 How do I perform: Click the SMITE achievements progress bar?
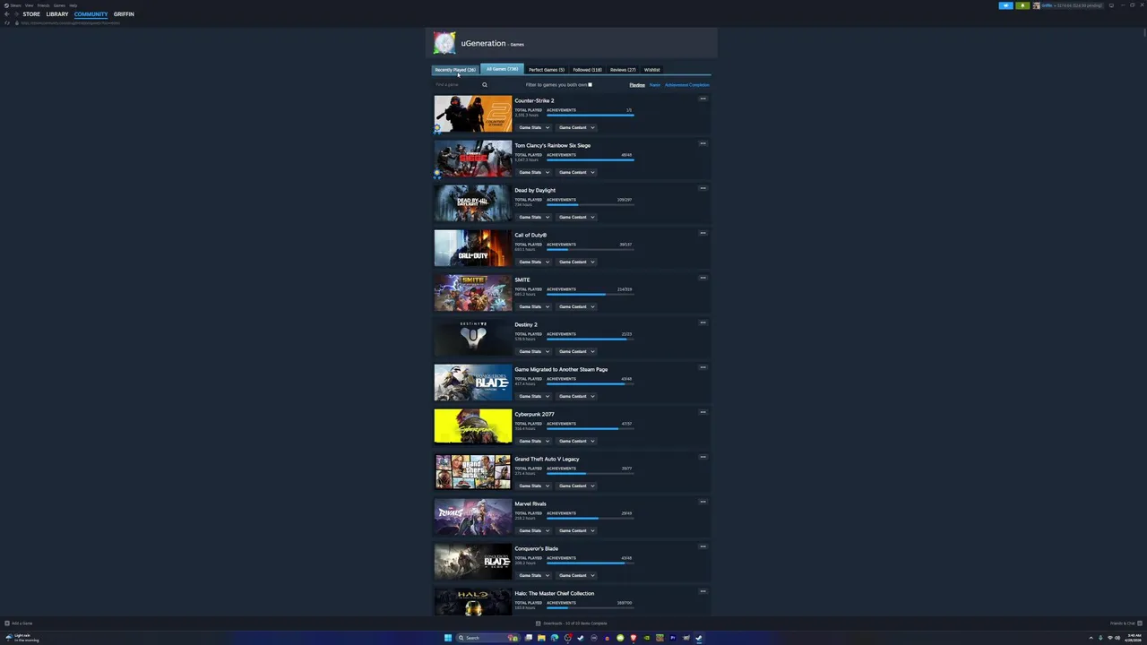click(x=591, y=295)
